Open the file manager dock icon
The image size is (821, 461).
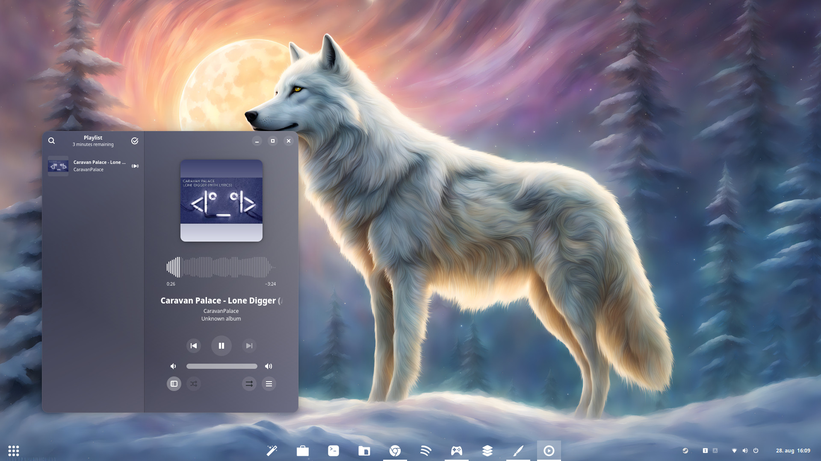pos(364,451)
